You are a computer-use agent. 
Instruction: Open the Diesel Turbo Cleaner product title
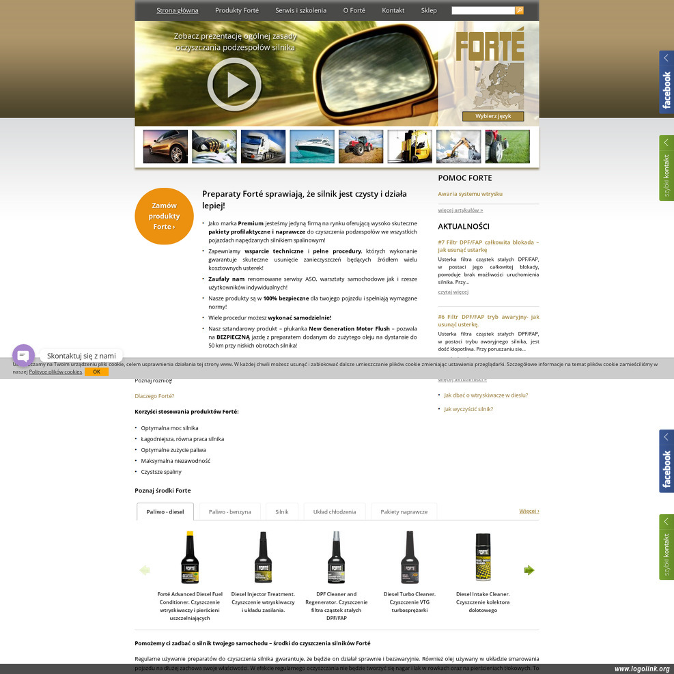(x=410, y=602)
